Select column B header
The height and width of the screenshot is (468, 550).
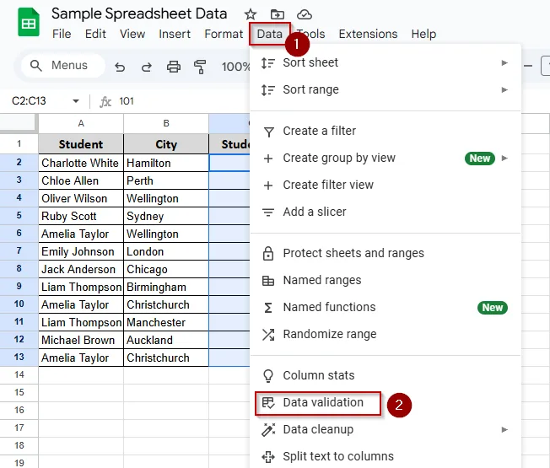[166, 123]
